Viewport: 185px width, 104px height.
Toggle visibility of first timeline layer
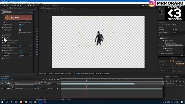coord(1,84)
